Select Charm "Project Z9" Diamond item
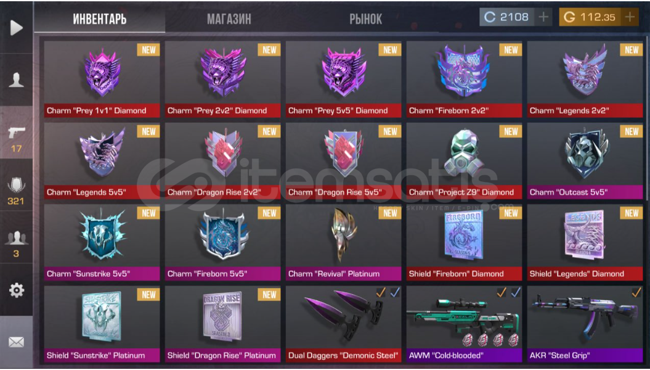 464,161
